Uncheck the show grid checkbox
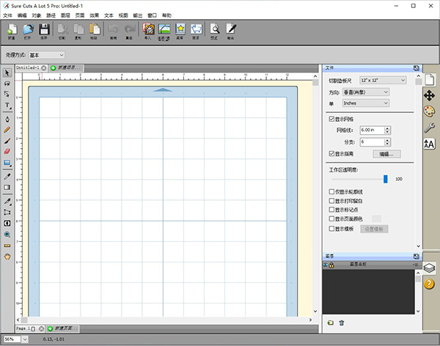This screenshot has height=346, width=440. 331,119
